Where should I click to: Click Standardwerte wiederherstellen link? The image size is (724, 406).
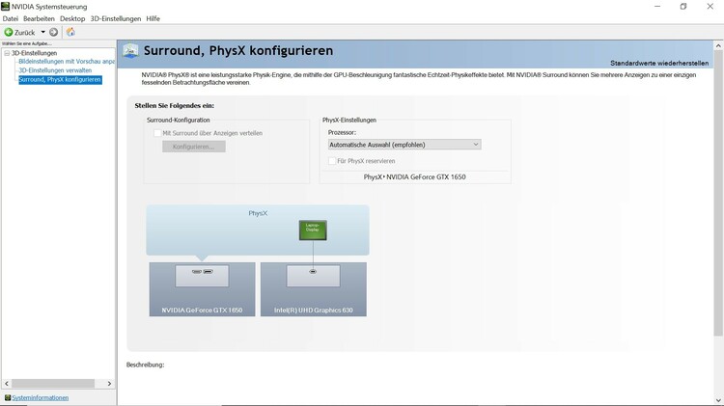[659, 64]
